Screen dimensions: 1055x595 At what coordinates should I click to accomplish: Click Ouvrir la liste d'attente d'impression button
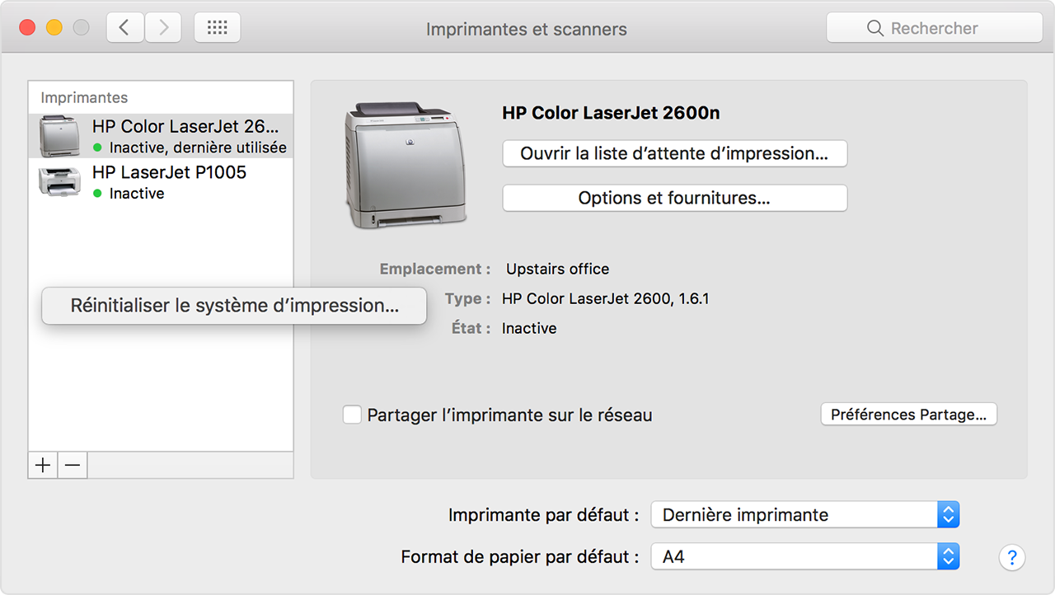tap(674, 153)
